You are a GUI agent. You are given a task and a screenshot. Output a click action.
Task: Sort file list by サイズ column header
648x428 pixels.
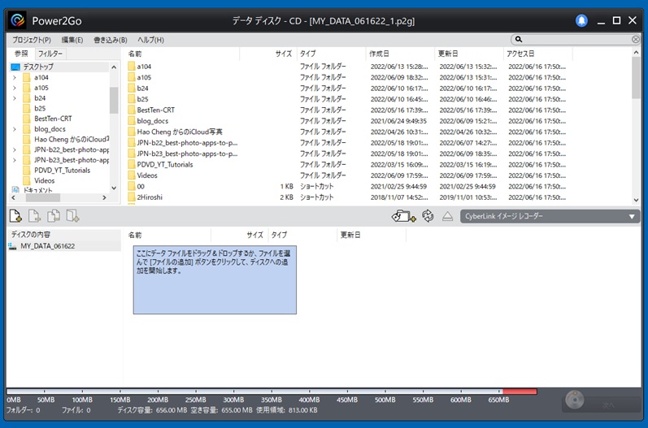[x=267, y=54]
